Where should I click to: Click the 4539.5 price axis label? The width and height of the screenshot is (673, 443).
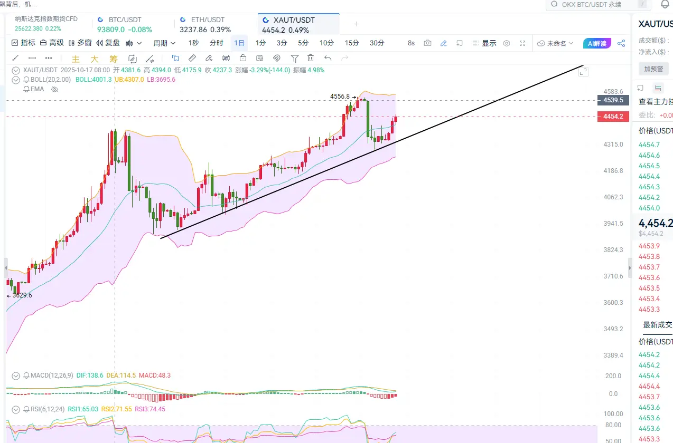click(x=613, y=100)
